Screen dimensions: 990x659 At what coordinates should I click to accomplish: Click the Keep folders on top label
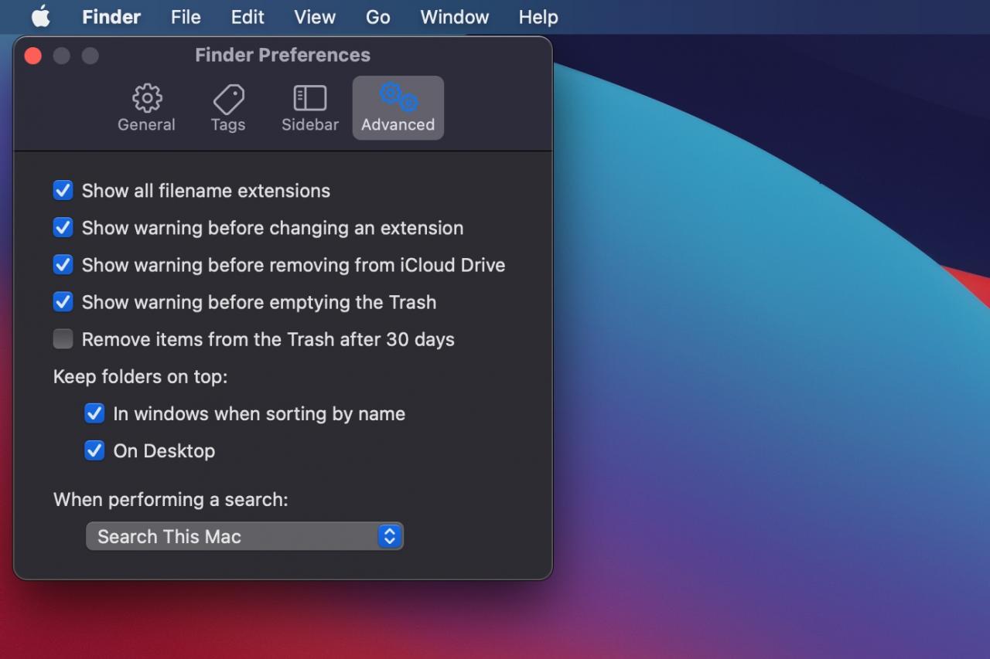[x=140, y=376]
